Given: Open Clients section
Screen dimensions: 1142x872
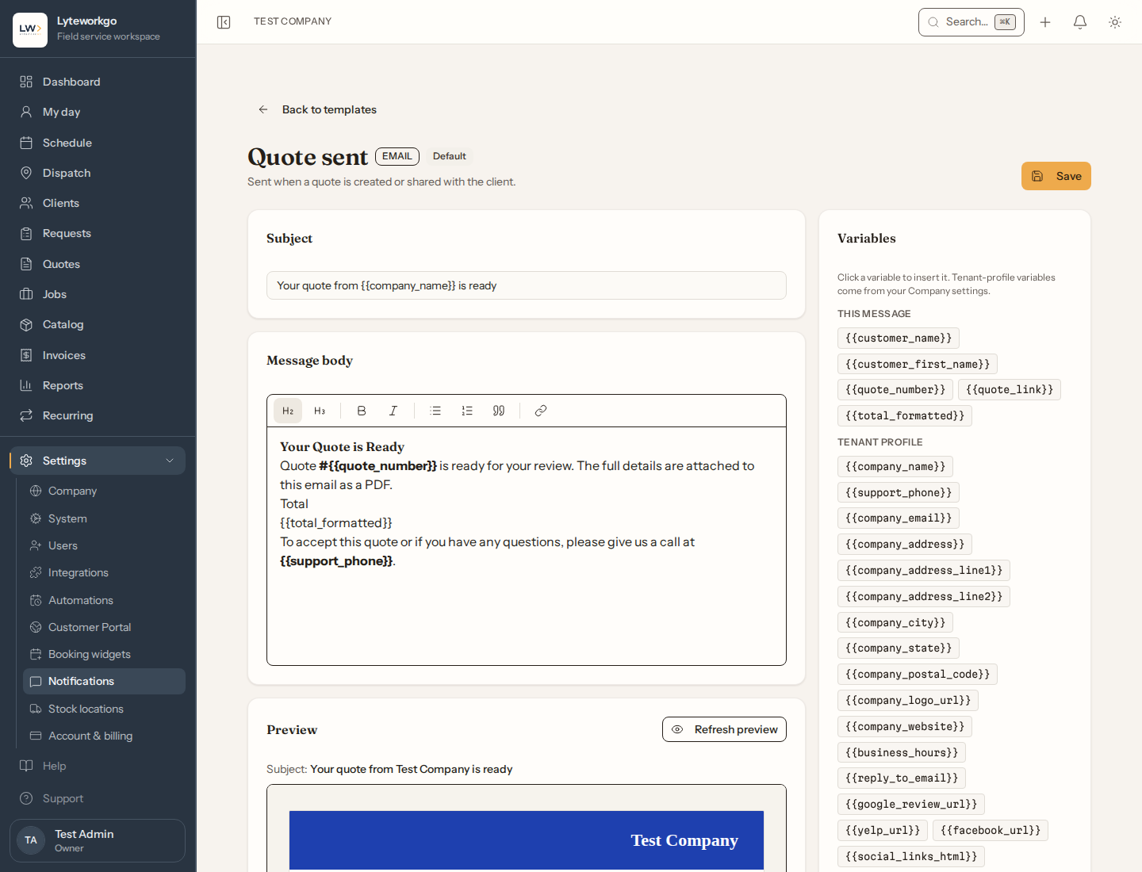Looking at the screenshot, I should coord(98,203).
